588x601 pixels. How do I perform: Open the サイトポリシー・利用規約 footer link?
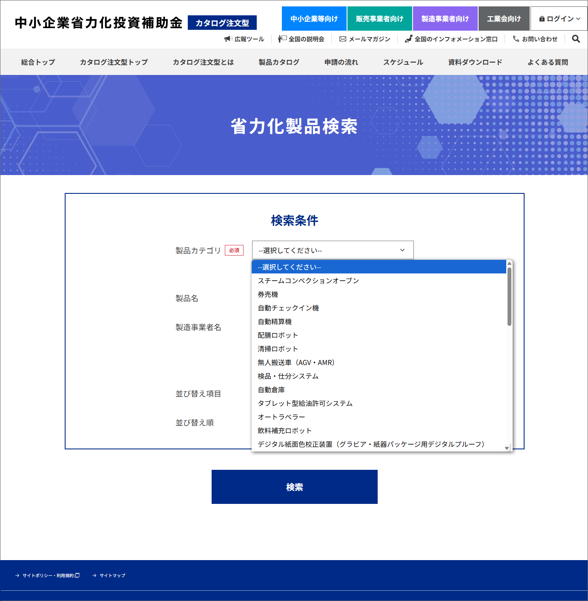pos(47,575)
